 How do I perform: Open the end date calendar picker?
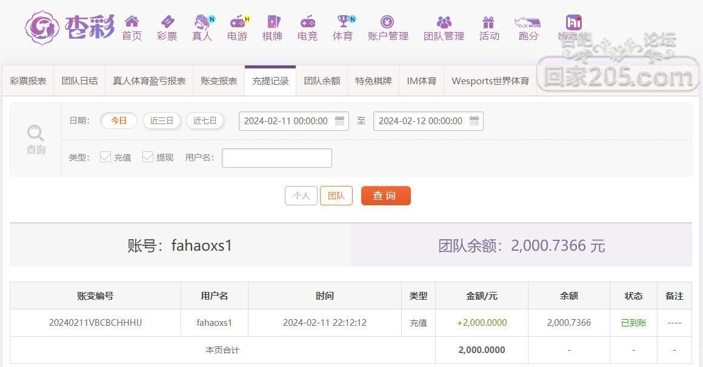(474, 121)
